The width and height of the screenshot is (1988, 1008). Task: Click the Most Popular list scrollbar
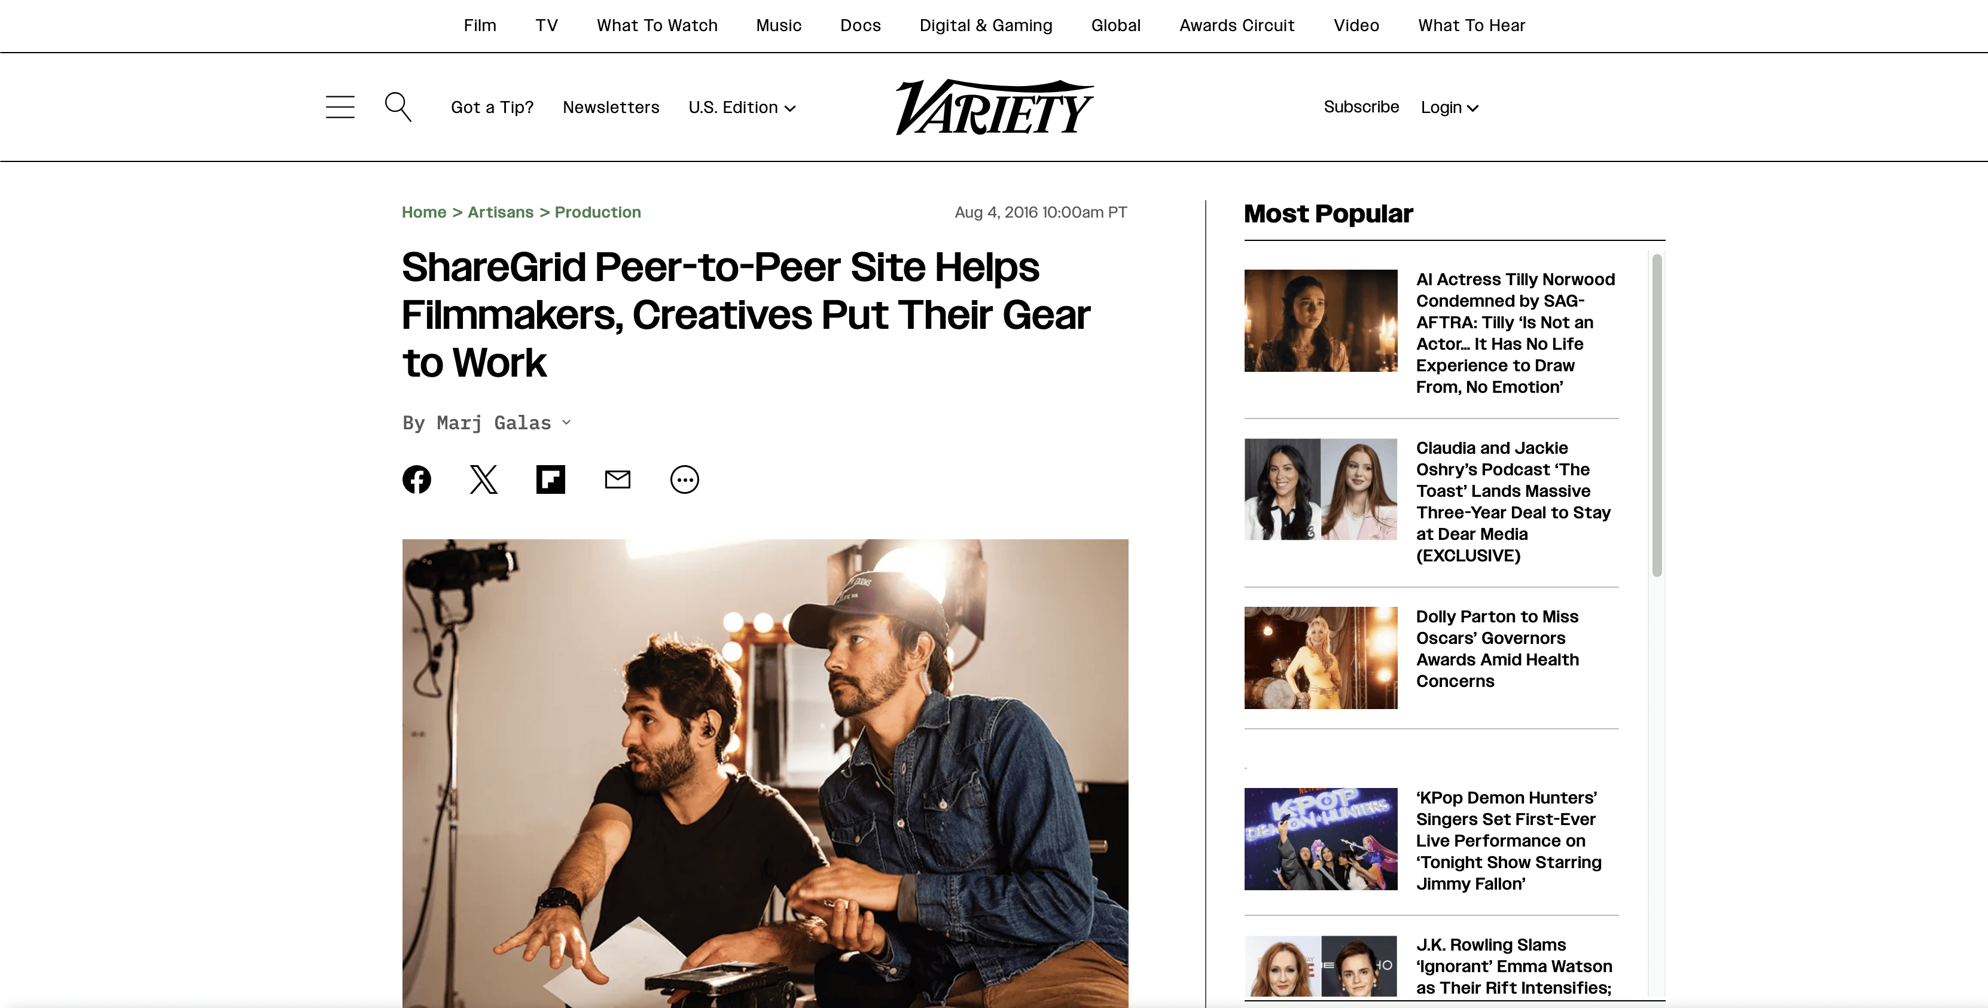(x=1657, y=416)
